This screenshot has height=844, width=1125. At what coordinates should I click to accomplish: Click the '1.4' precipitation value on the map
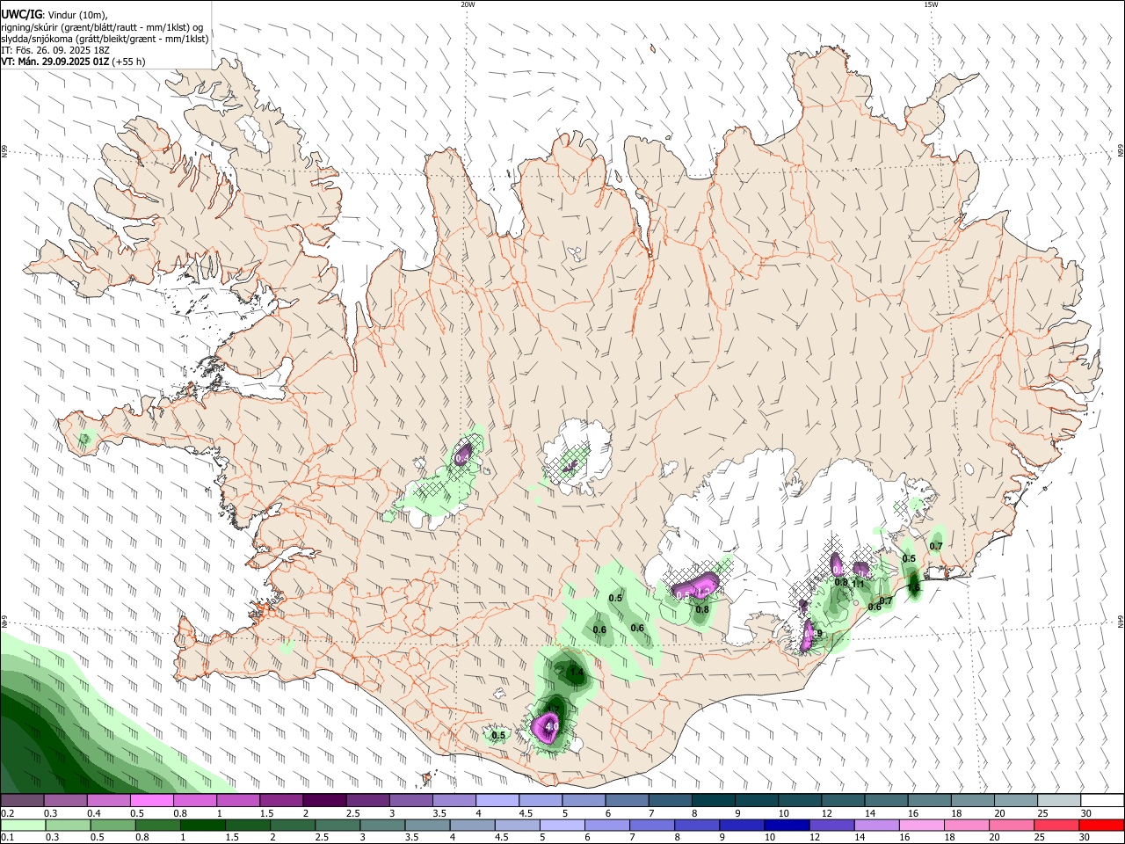point(577,673)
